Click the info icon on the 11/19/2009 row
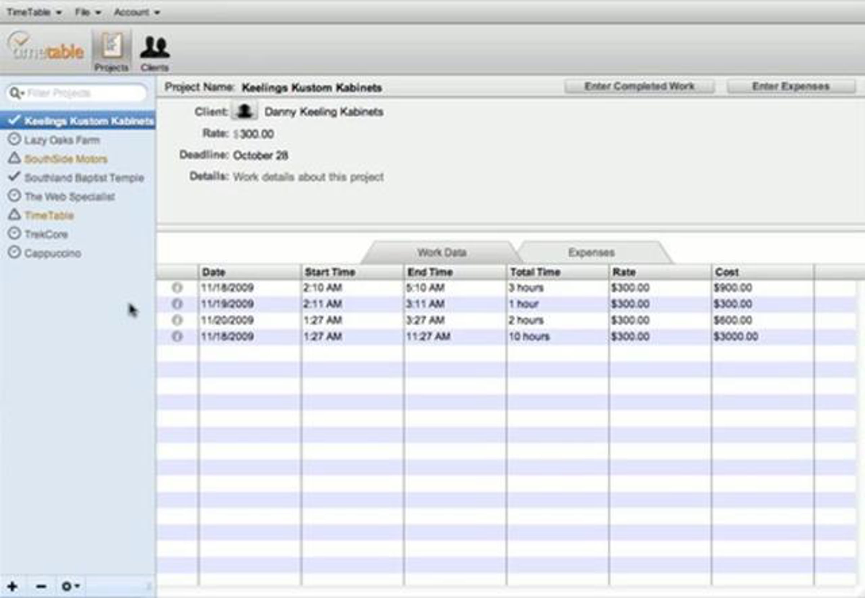The width and height of the screenshot is (865, 598). click(x=177, y=304)
